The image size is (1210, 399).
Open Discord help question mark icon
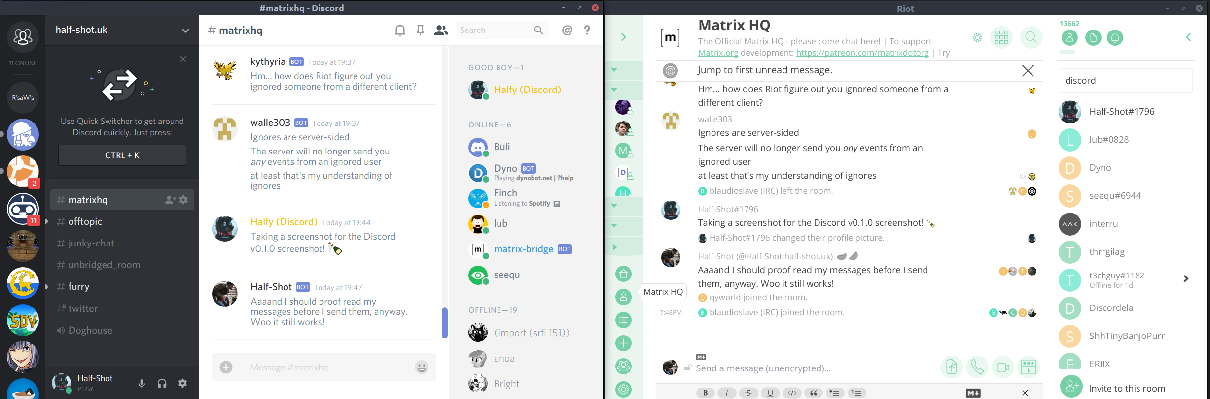[587, 31]
